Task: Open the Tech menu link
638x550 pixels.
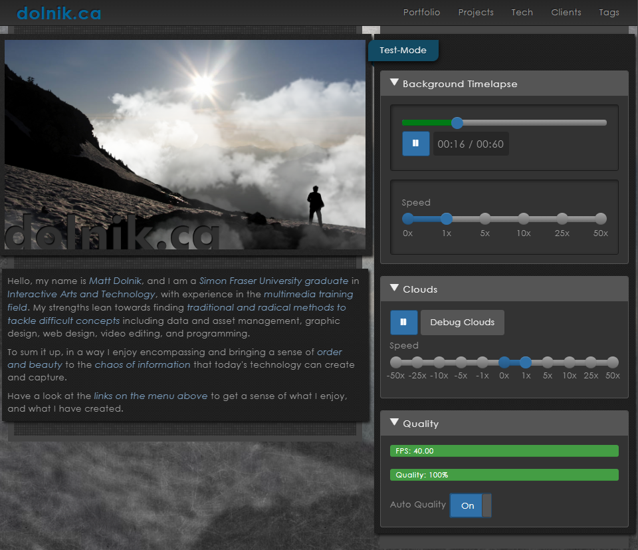Action: pos(522,12)
